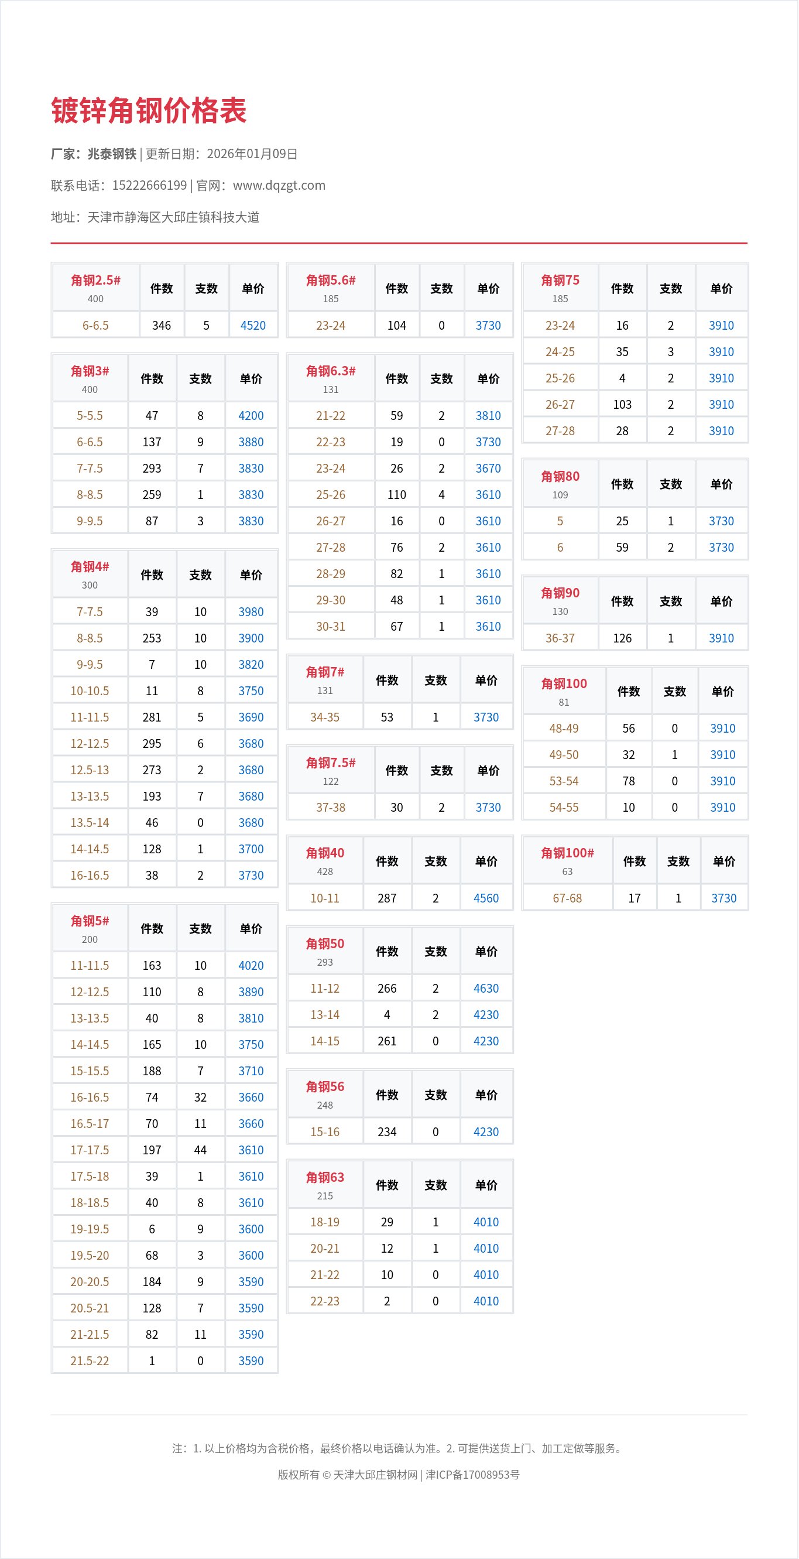Click price 3810 in the 角钢6.3# table
The height and width of the screenshot is (1559, 799).
click(x=488, y=416)
